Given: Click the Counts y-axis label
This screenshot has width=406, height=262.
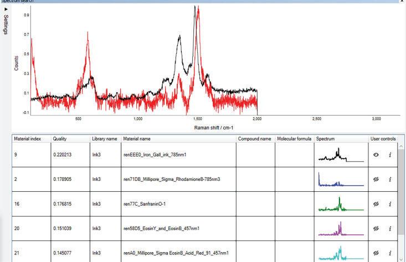Looking at the screenshot, I should click(16, 64).
